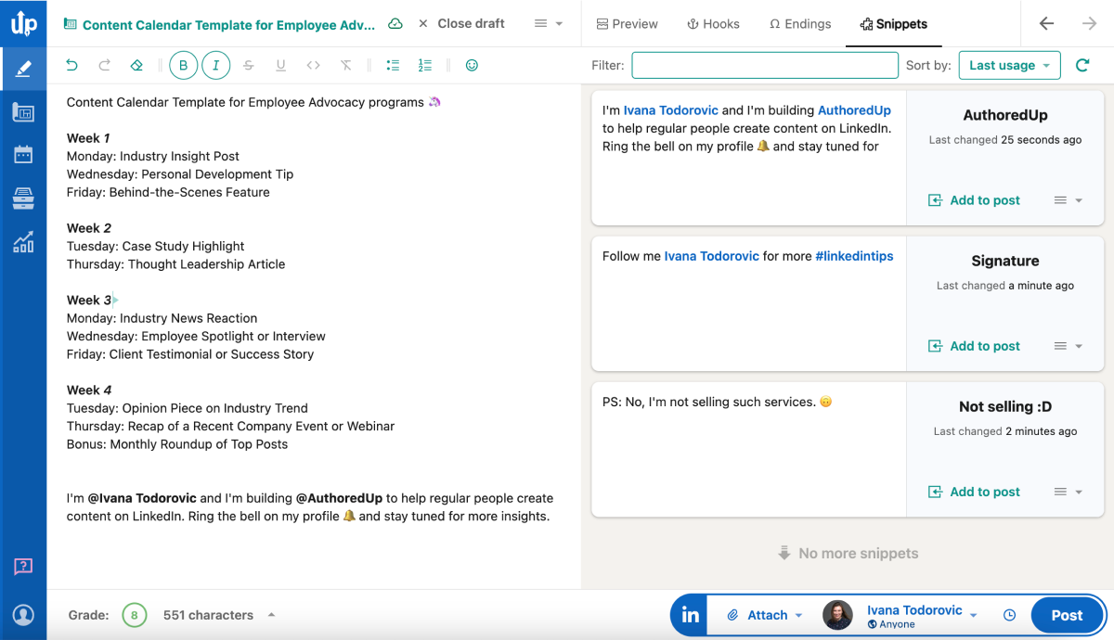Open the feedback question-mark icon in sidebar
Viewport: 1114px width, 640px height.
pyautogui.click(x=23, y=566)
